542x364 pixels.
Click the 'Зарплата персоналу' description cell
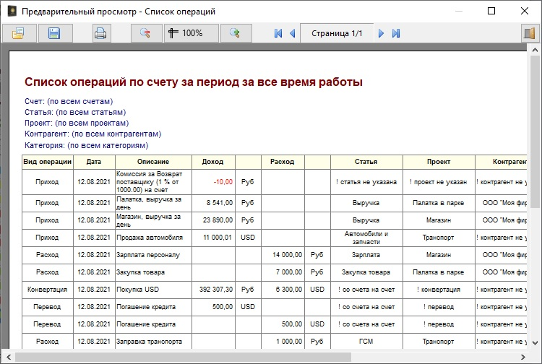(153, 255)
